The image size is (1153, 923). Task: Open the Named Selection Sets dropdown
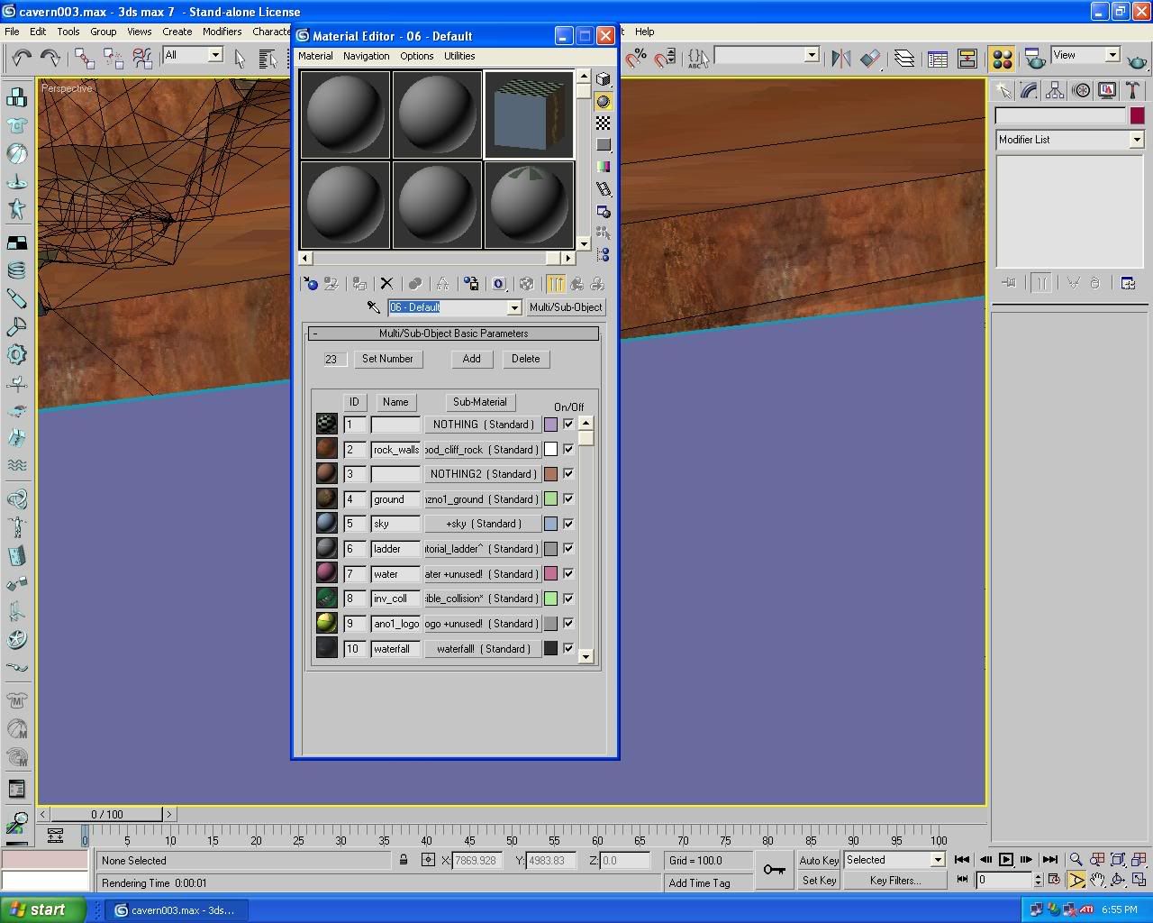tap(812, 55)
